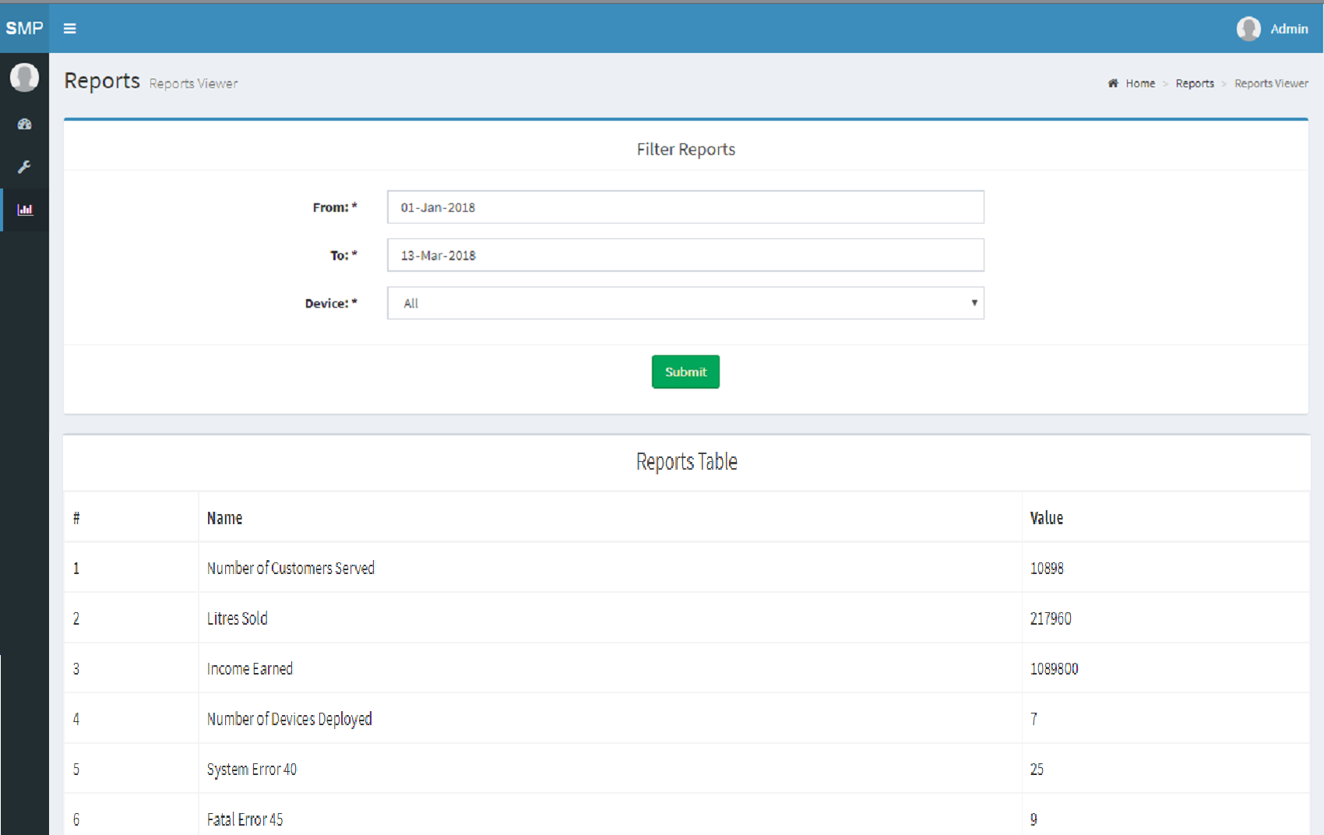Viewport: 1324px width, 835px height.
Task: Open the dashboard gauge icon in sidebar
Action: point(24,124)
